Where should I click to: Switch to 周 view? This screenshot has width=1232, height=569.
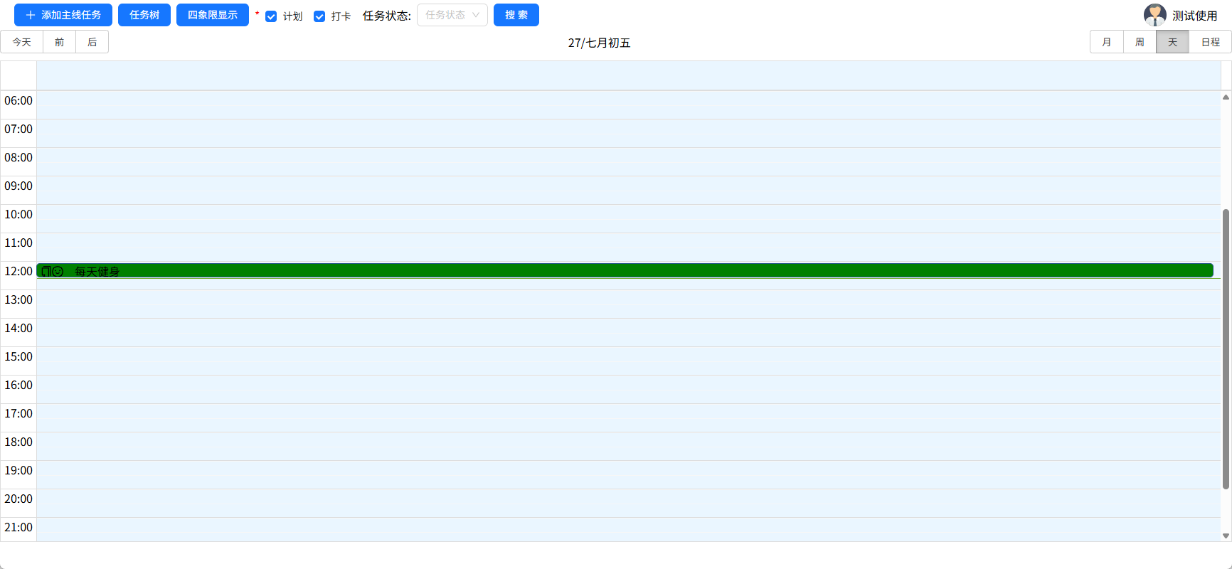1140,42
